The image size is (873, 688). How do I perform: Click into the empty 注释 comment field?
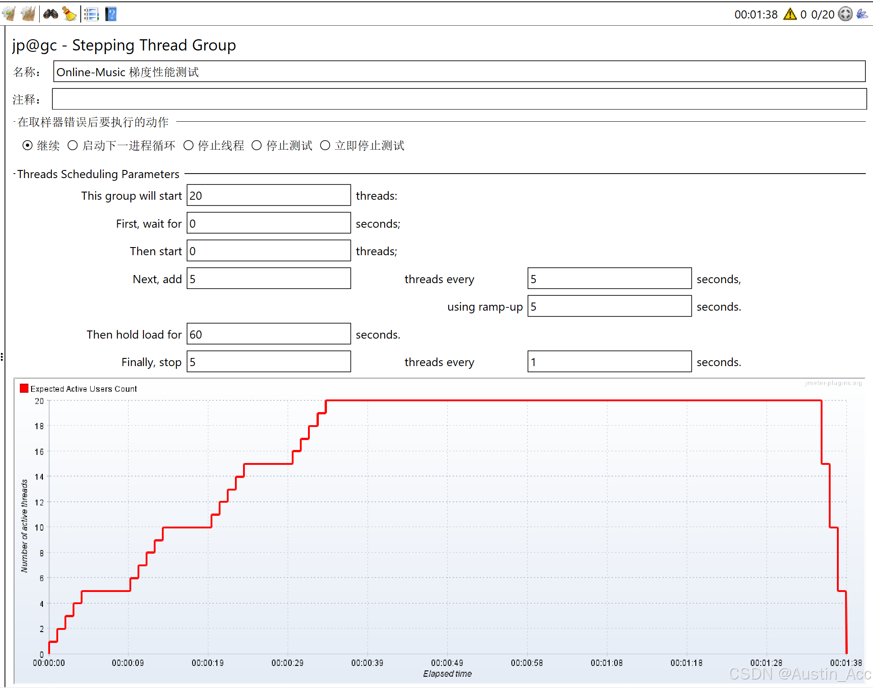459,99
